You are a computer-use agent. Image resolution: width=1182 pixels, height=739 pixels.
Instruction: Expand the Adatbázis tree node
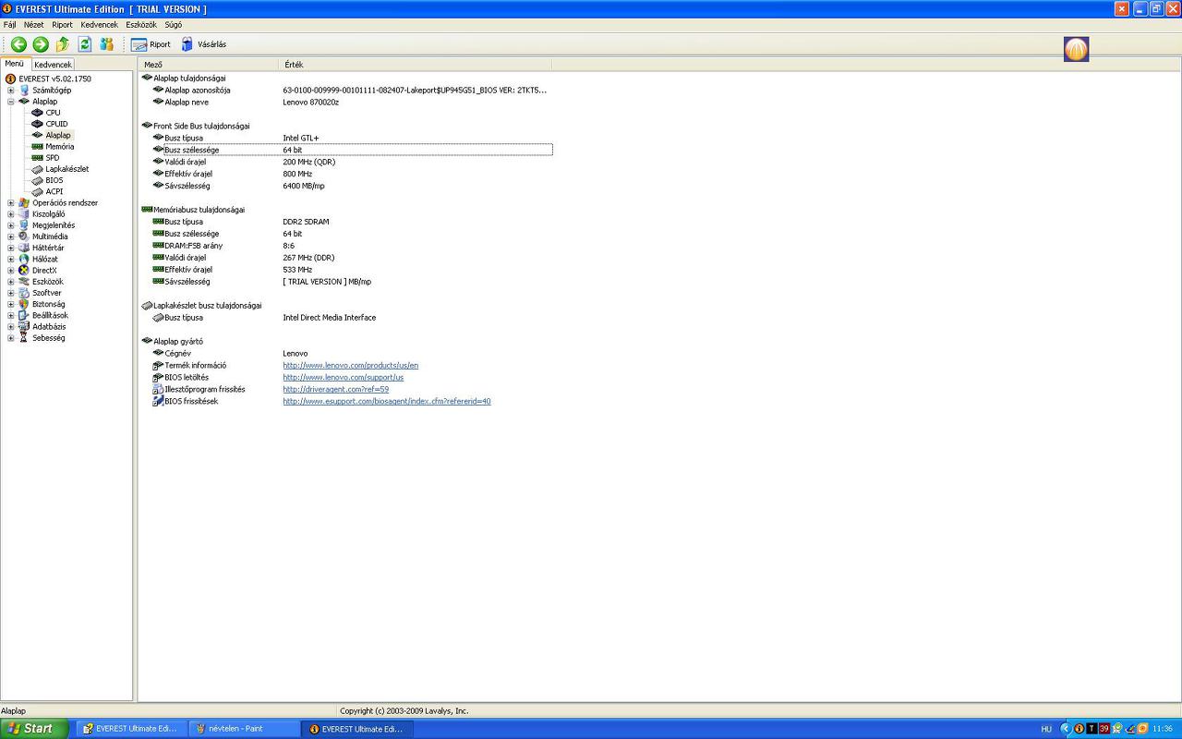[x=11, y=327]
